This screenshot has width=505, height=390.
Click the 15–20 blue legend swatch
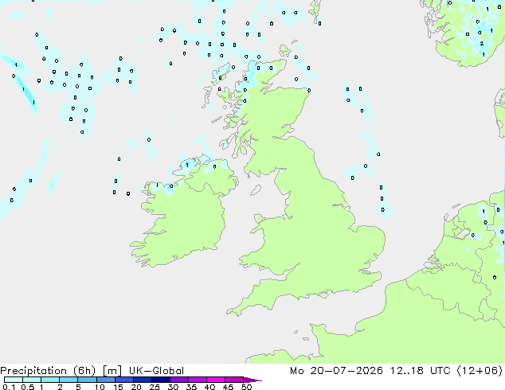[x=123, y=380]
